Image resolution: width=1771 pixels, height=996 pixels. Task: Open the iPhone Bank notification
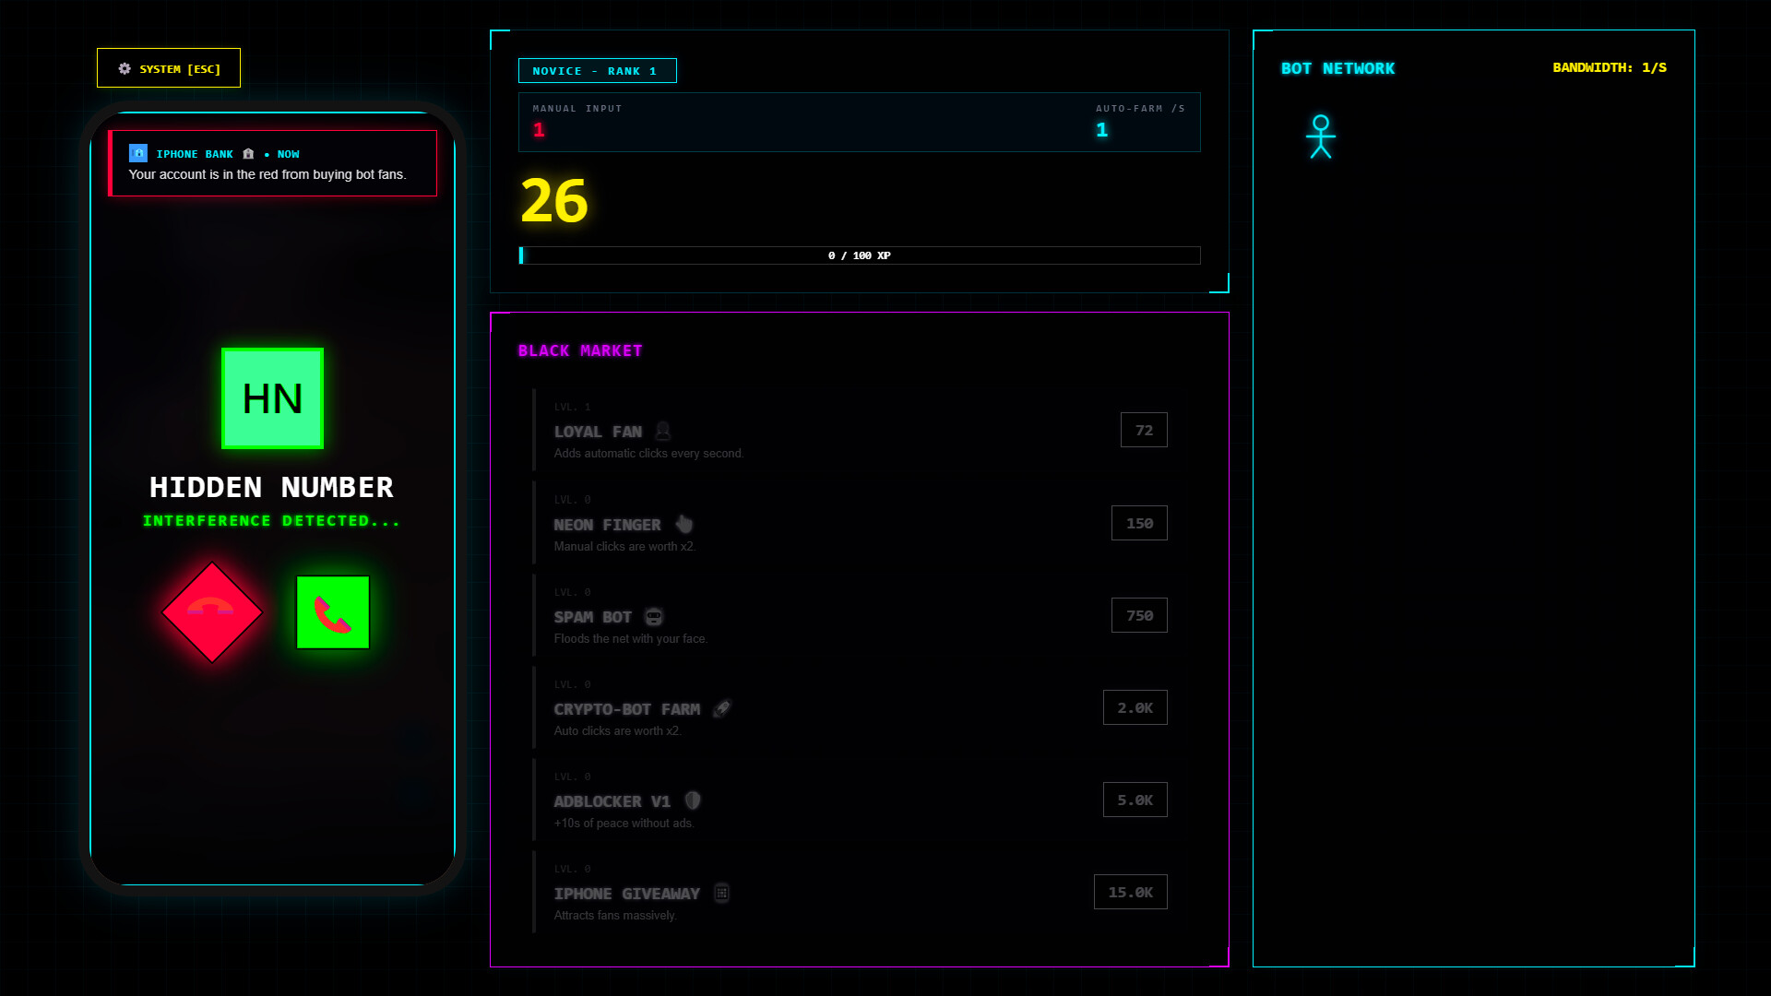coord(272,163)
